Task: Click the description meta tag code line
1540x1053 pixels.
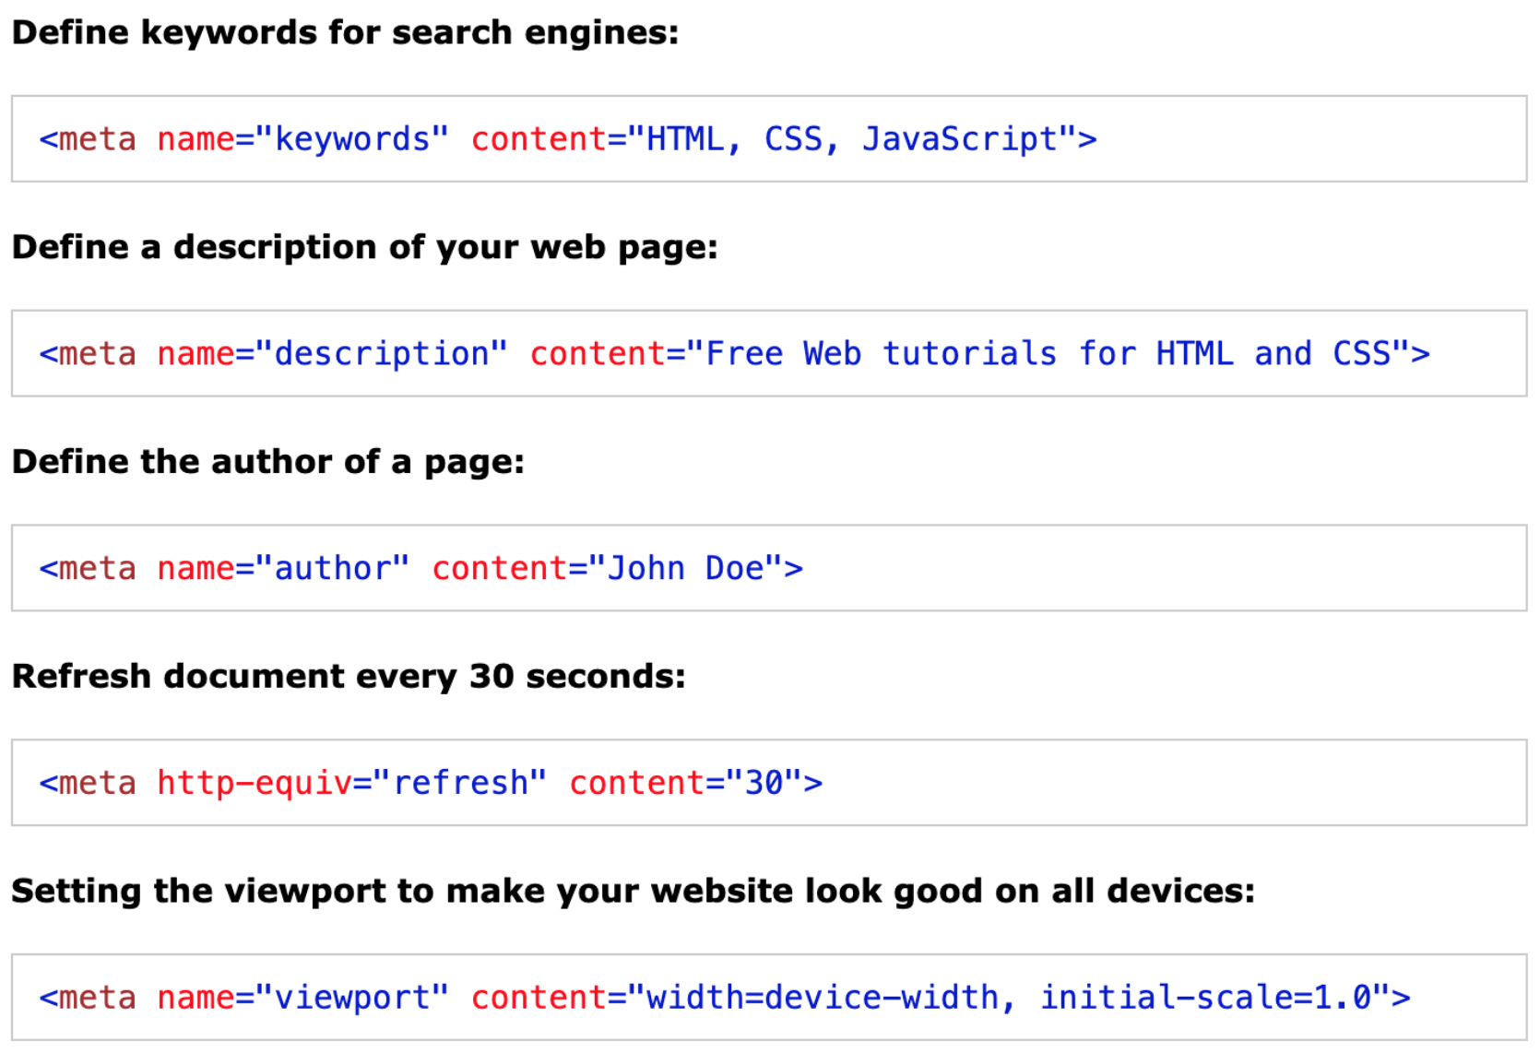Action: (734, 354)
